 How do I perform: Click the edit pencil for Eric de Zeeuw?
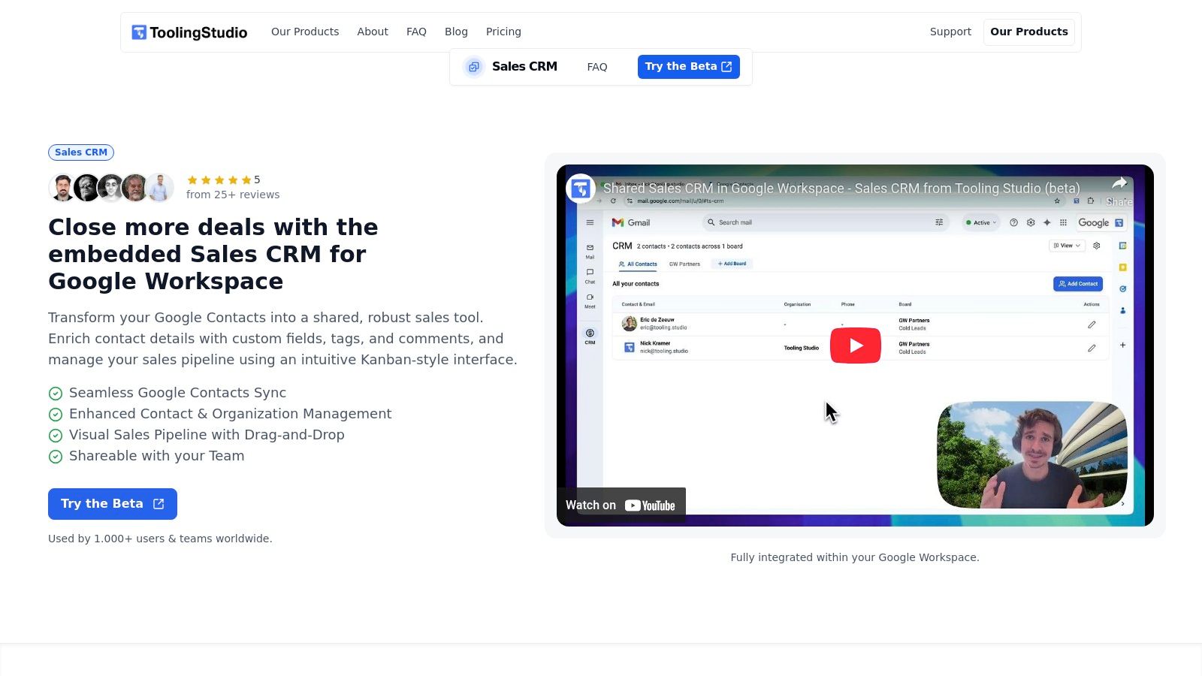coord(1092,324)
